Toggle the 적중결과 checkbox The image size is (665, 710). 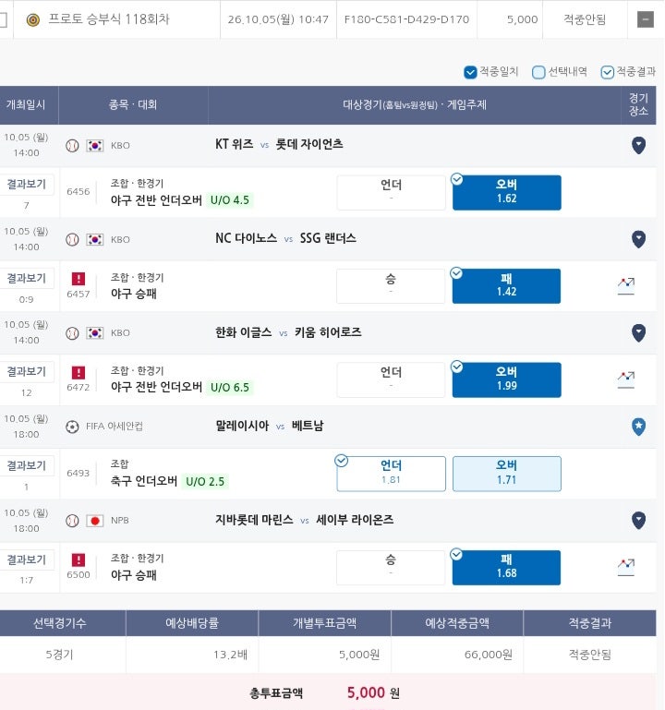(607, 72)
